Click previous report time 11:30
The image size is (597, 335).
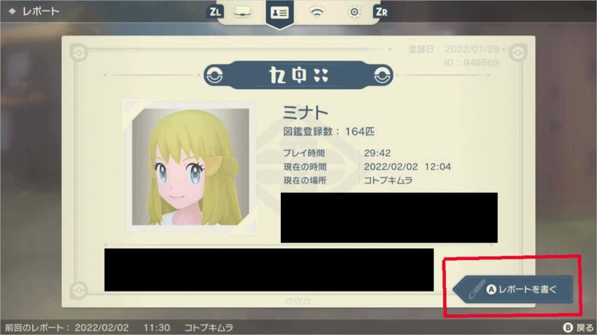pyautogui.click(x=157, y=327)
